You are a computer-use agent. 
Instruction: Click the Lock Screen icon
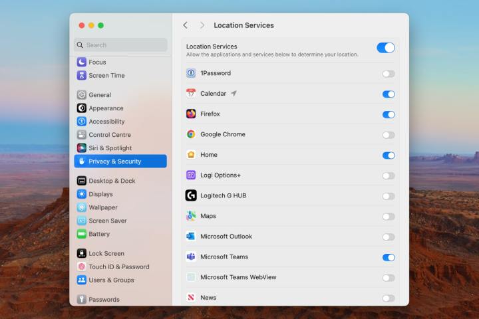[x=82, y=253]
